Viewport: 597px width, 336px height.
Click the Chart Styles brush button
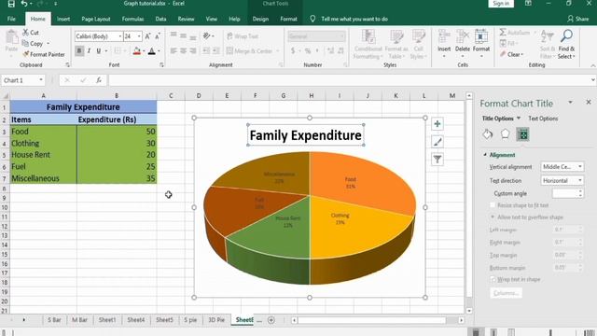(437, 142)
